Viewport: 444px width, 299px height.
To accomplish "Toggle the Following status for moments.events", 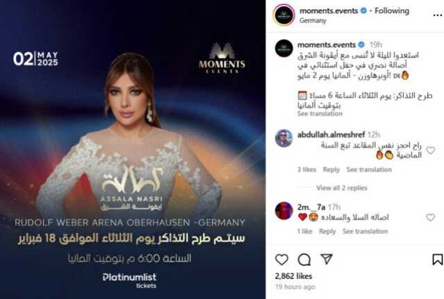I will click(x=392, y=11).
